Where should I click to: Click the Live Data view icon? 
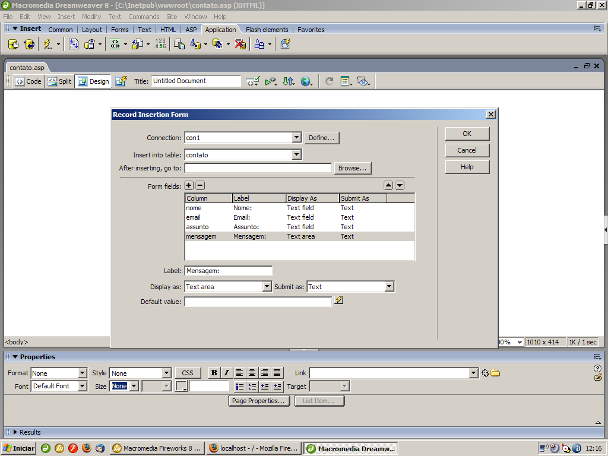tap(121, 81)
